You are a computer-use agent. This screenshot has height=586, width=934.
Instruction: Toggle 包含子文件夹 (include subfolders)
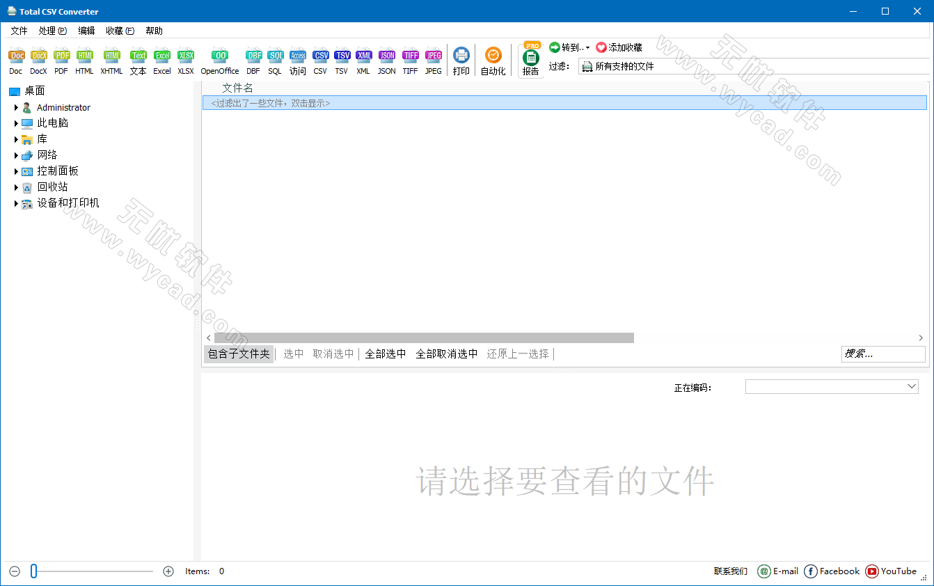238,354
